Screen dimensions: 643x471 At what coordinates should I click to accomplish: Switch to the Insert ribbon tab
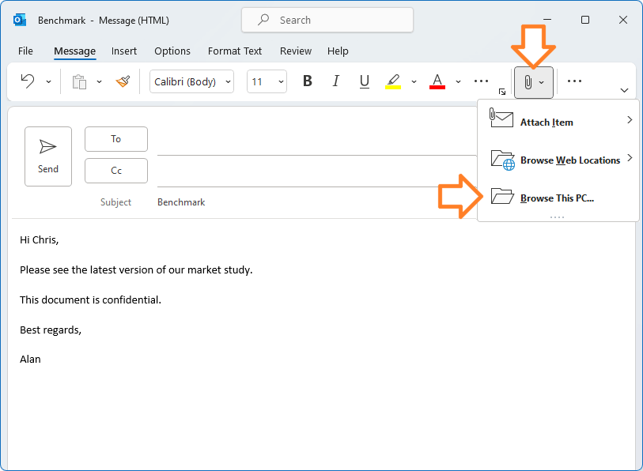click(123, 51)
